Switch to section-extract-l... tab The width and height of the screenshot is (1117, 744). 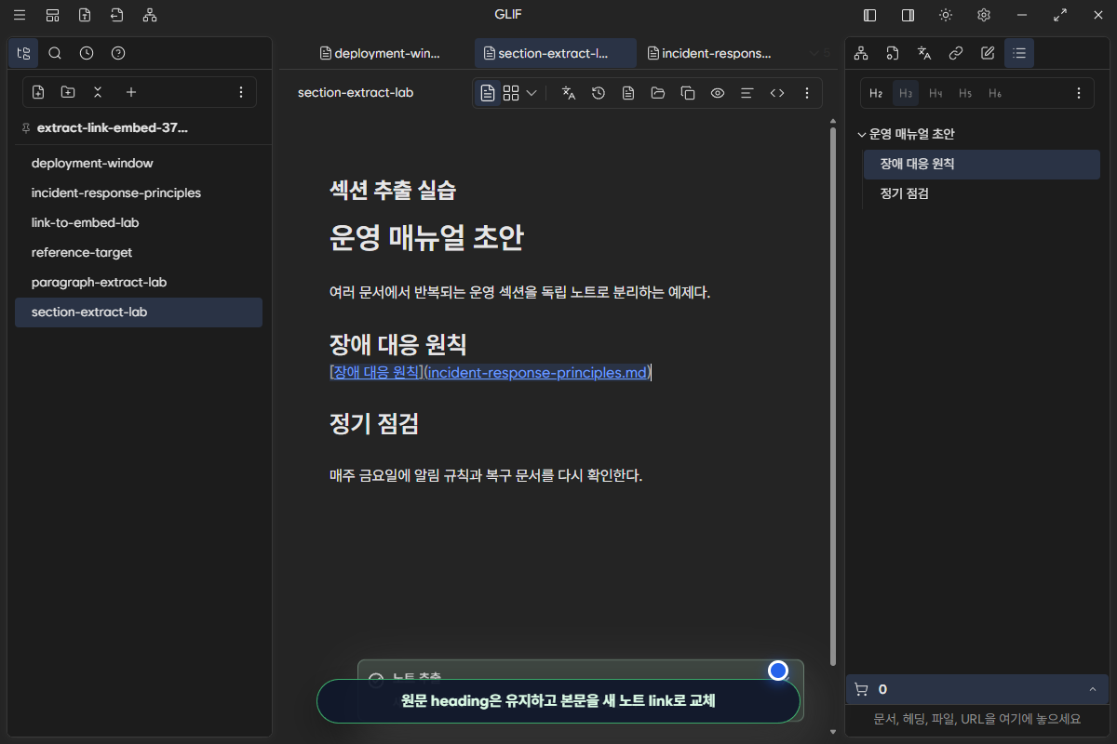click(556, 53)
